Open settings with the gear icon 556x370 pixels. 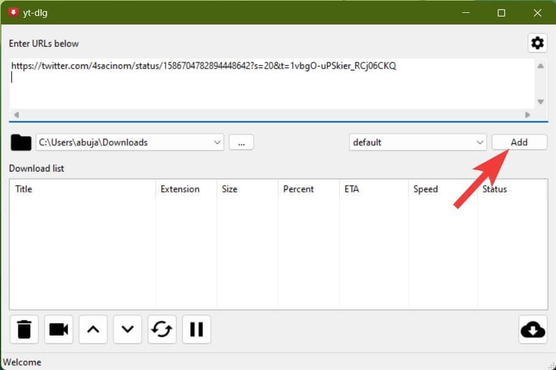(537, 43)
